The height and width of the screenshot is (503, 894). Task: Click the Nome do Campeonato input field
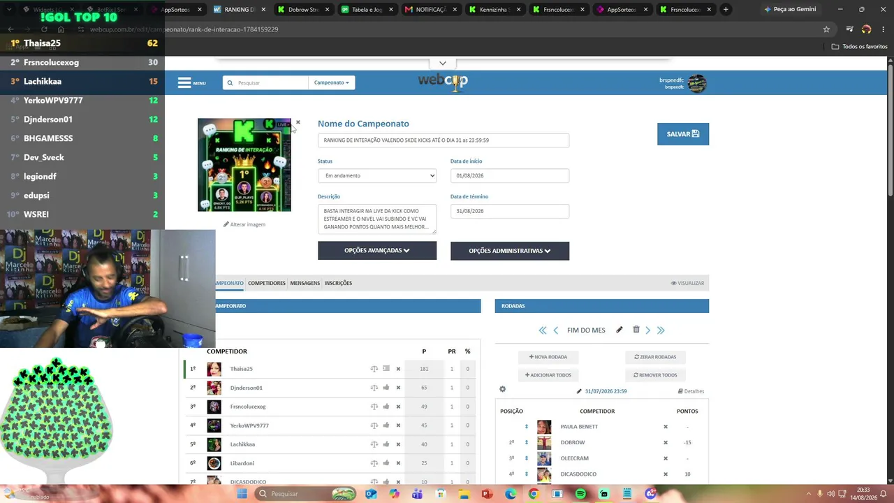pos(444,140)
